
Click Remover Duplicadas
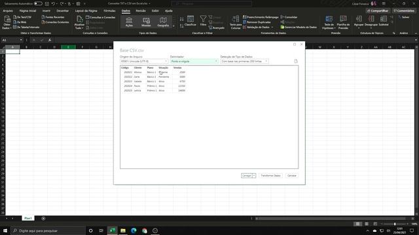[x=257, y=22]
